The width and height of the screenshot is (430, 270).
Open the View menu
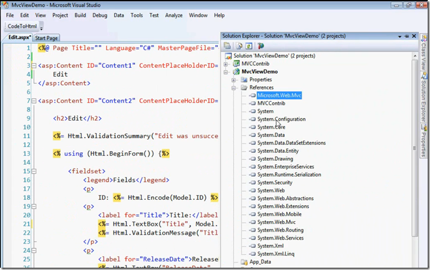pos(41,16)
